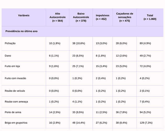The height and width of the screenshot is (131, 165).
Task: Click the Pichação total cell 89 (4,9%)
Action: click(x=146, y=43)
